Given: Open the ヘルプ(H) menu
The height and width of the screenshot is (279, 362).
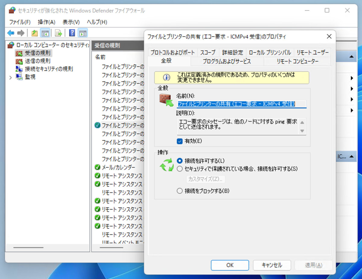Looking at the screenshot, I should tap(97, 22).
